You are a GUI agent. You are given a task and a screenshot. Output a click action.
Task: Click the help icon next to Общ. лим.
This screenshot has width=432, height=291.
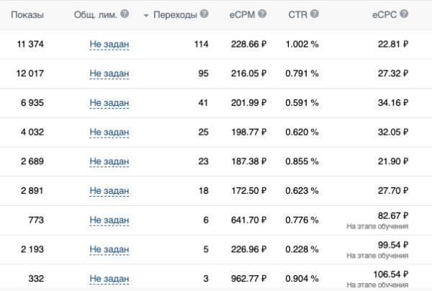coord(125,14)
